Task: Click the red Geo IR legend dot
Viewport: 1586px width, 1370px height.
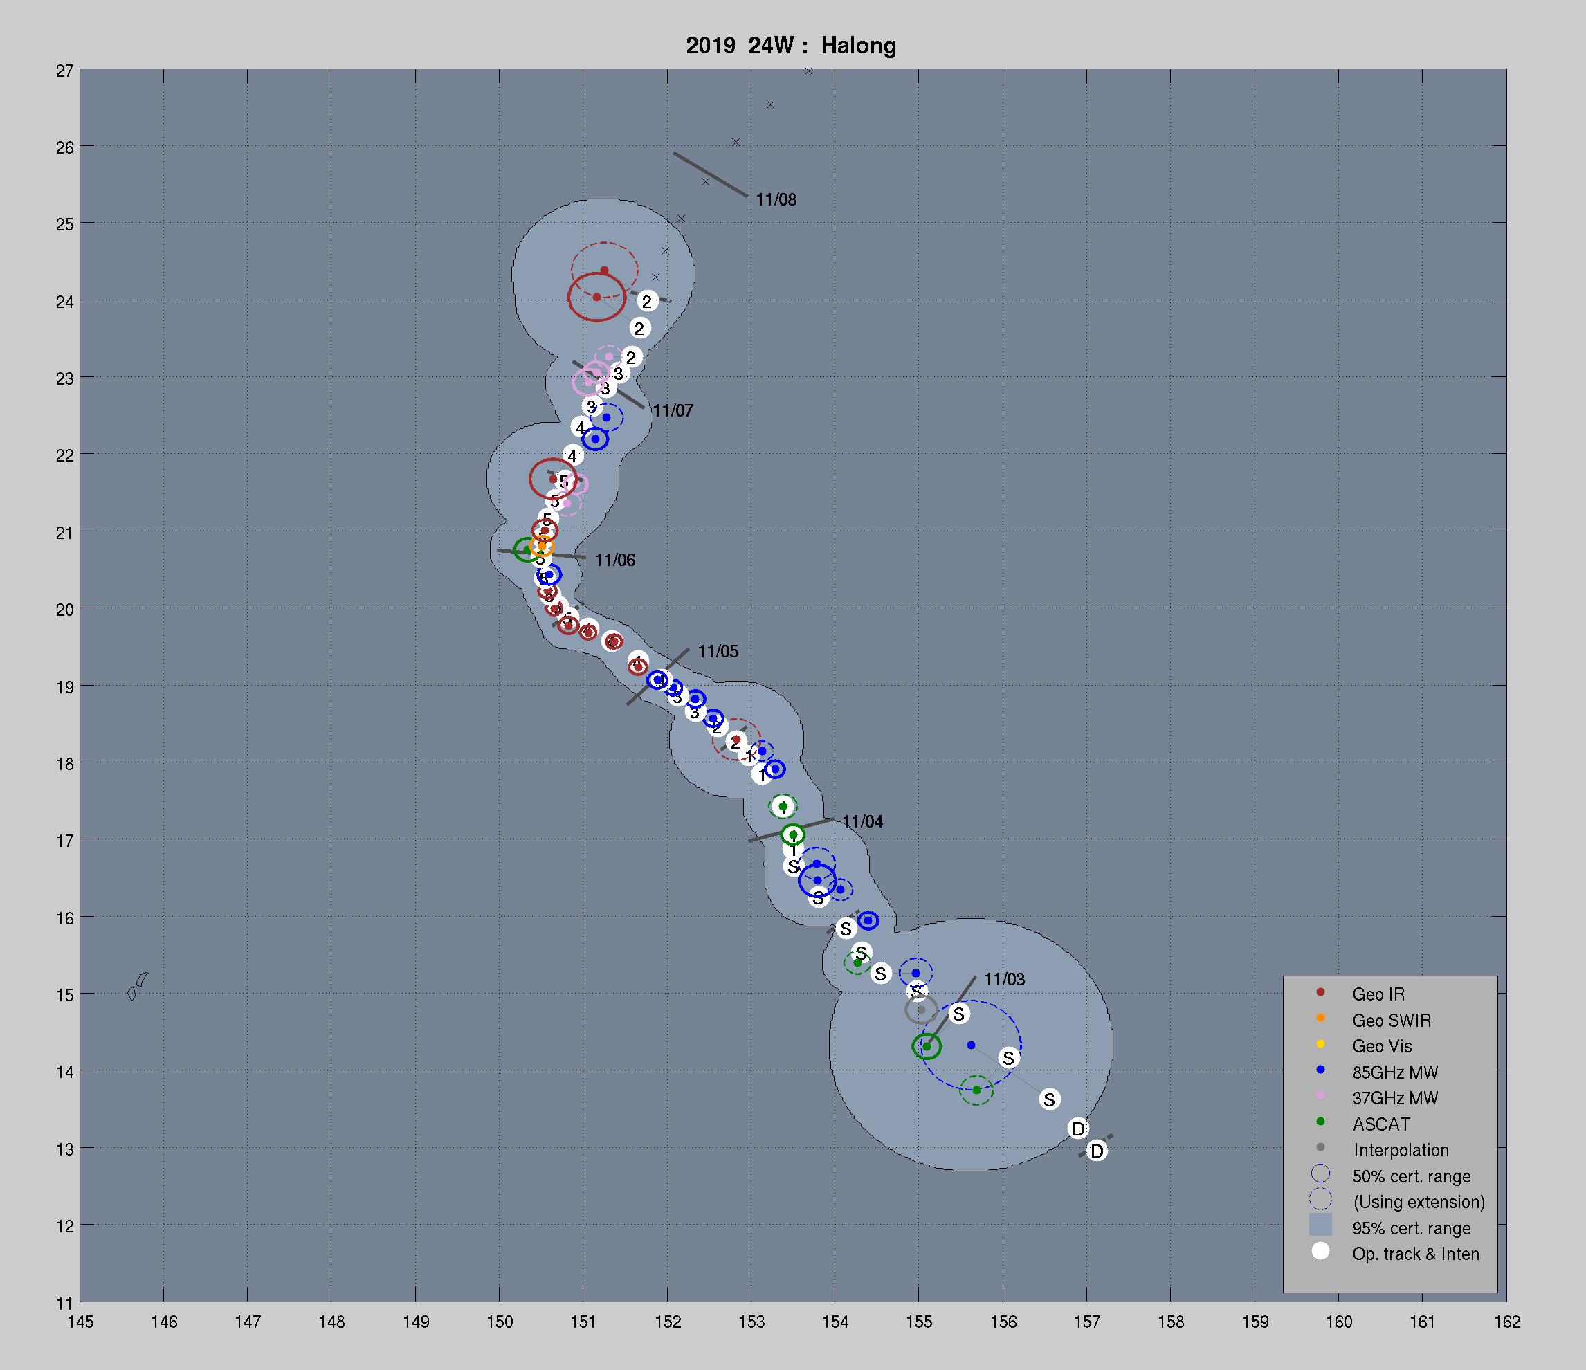Action: (x=1320, y=992)
